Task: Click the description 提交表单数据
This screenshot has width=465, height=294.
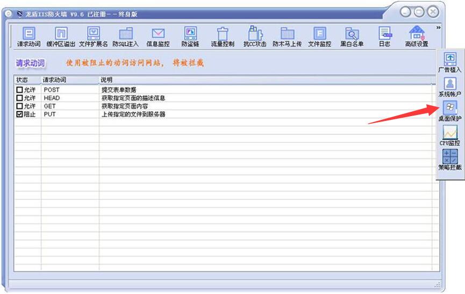Action: click(x=119, y=90)
